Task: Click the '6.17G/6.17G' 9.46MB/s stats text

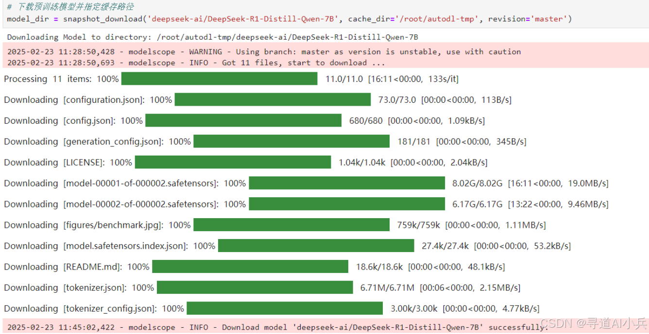Action: (x=530, y=204)
